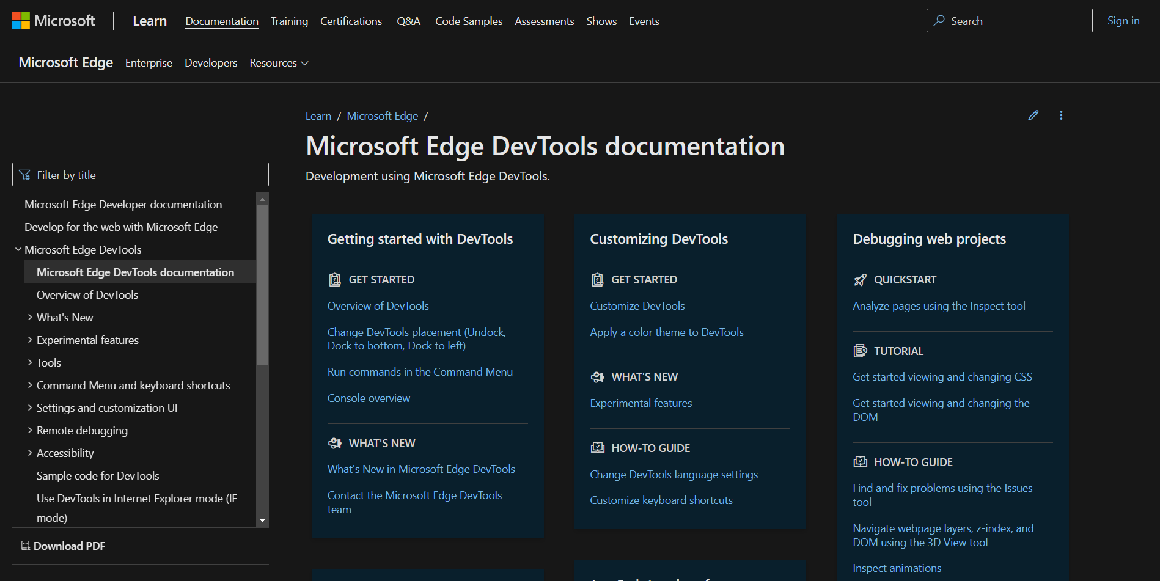1160x581 pixels.
Task: Open the Documentation menu item
Action: tap(222, 21)
